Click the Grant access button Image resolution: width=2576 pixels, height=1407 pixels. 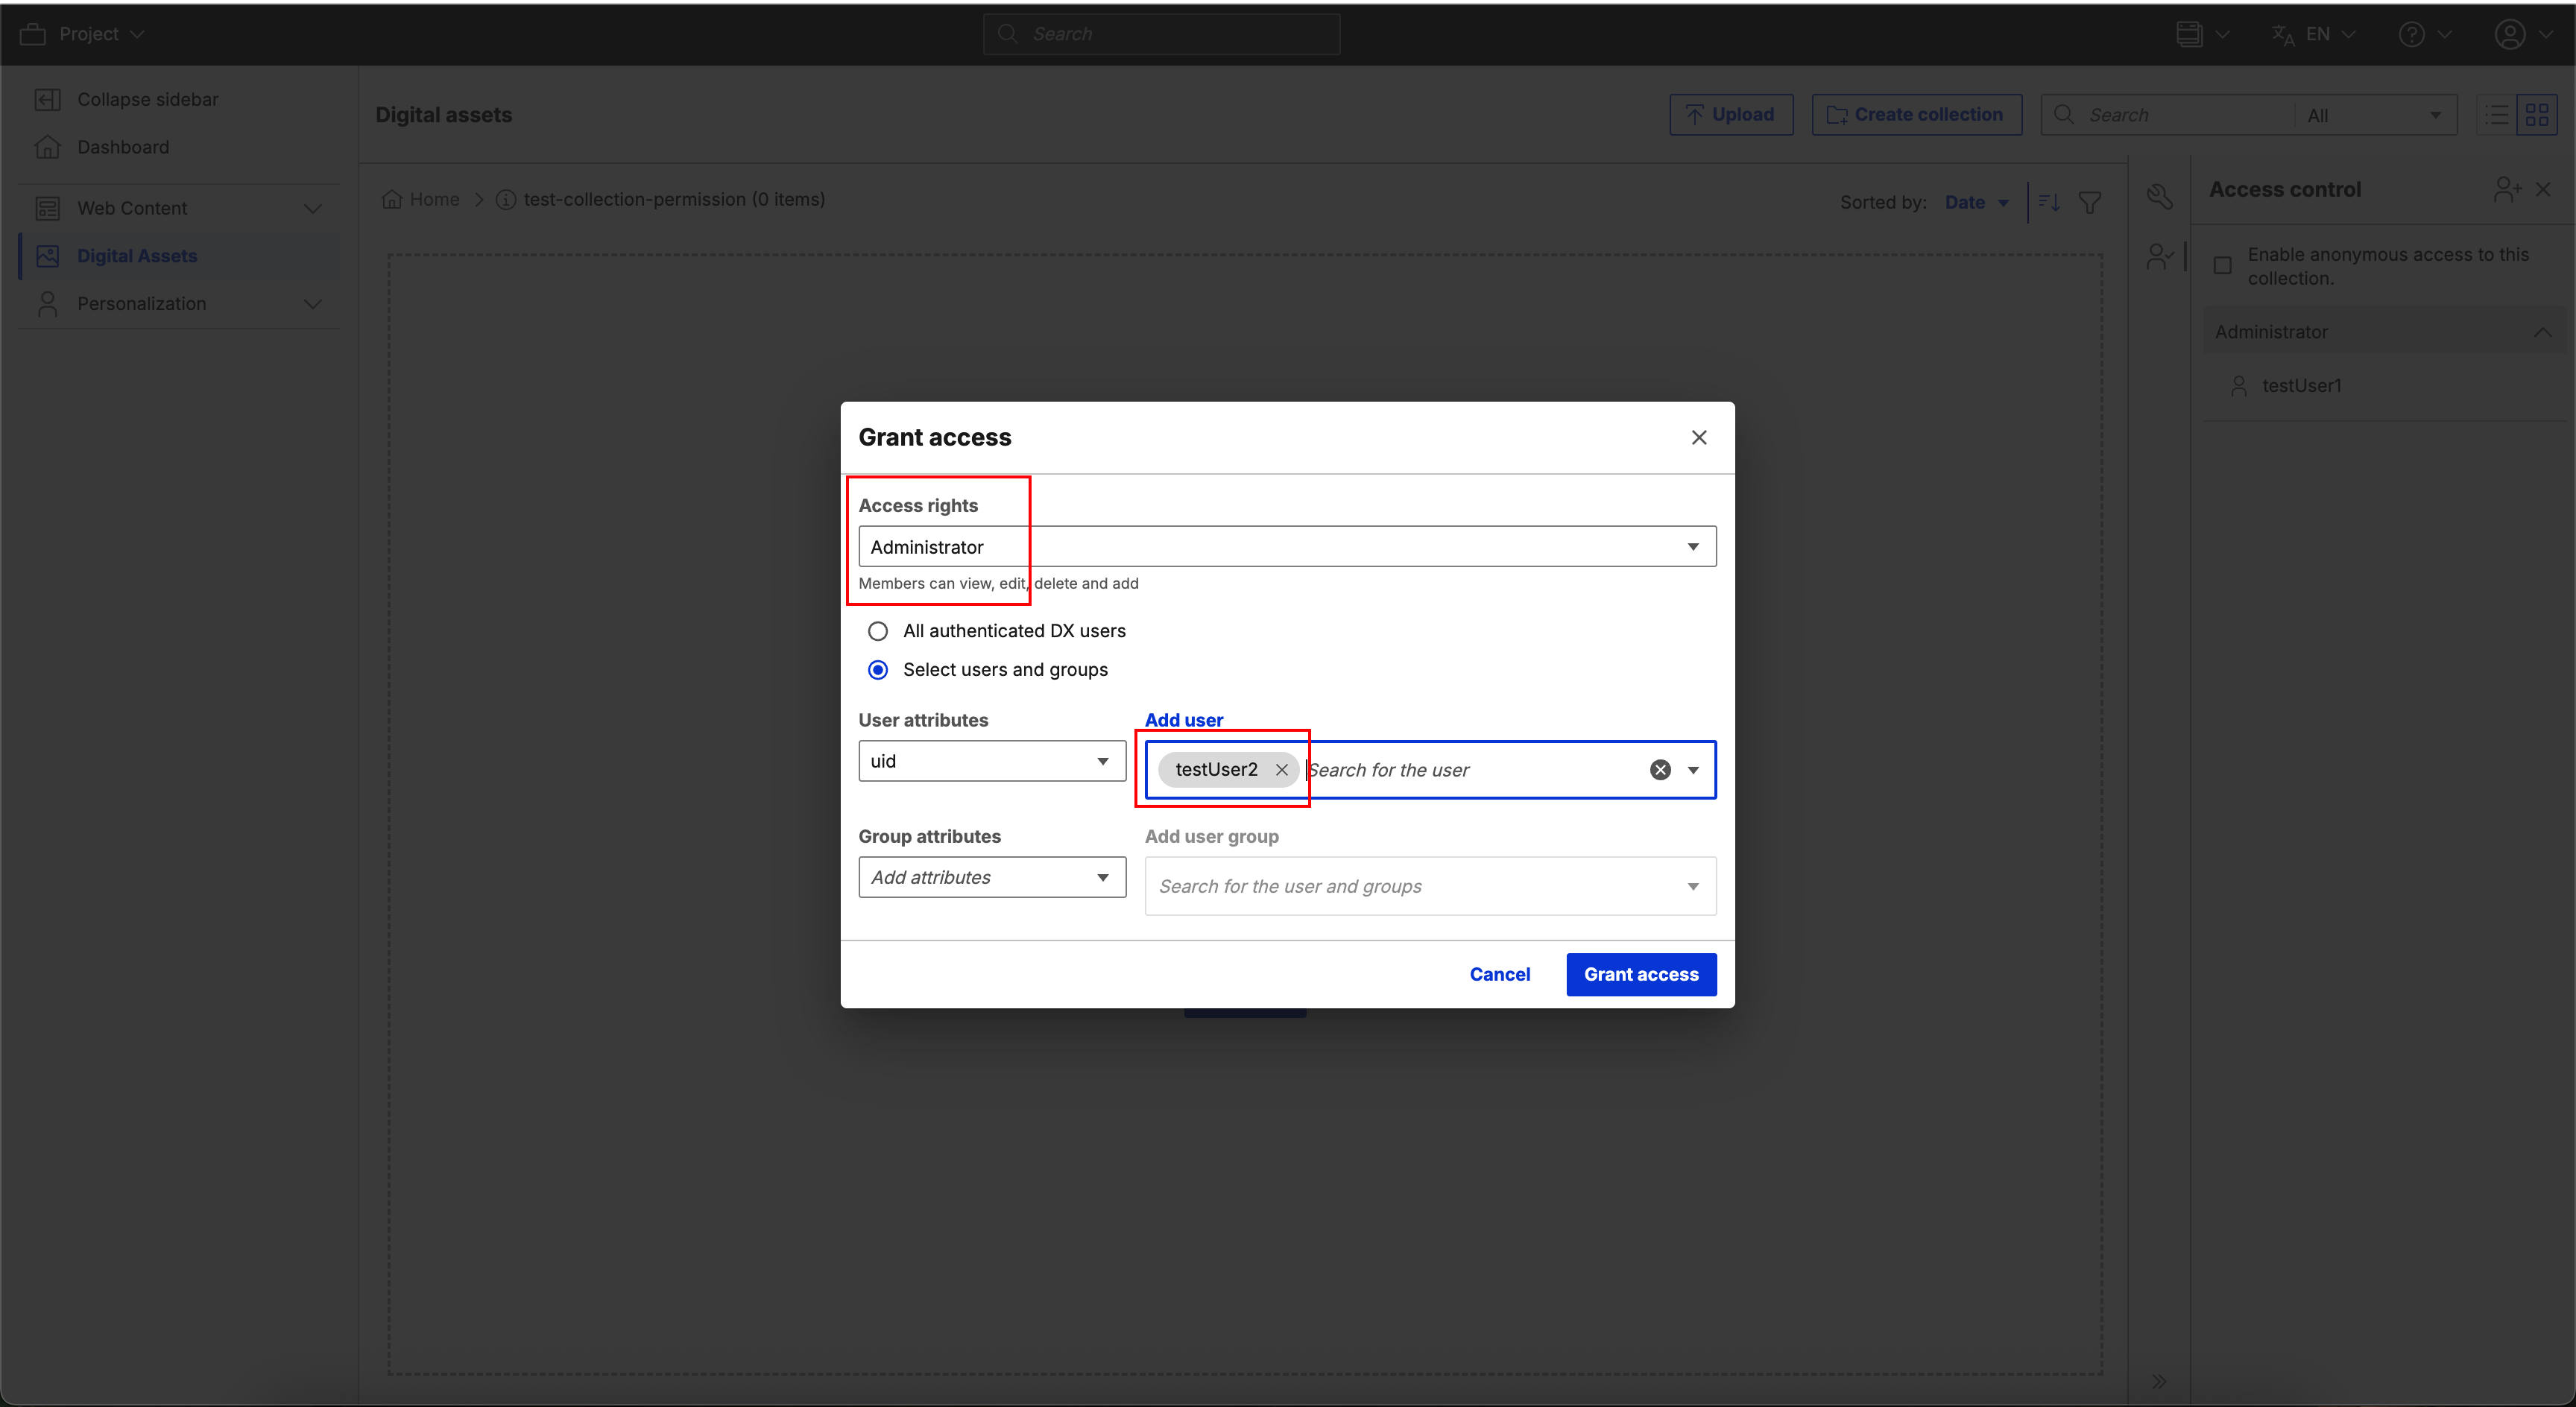1640,974
